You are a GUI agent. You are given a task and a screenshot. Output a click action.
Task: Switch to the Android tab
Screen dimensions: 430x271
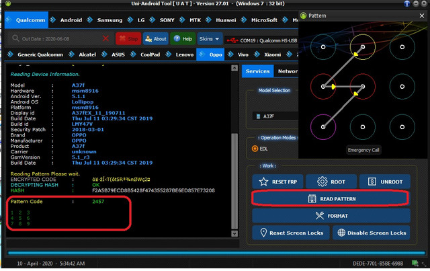click(x=71, y=20)
